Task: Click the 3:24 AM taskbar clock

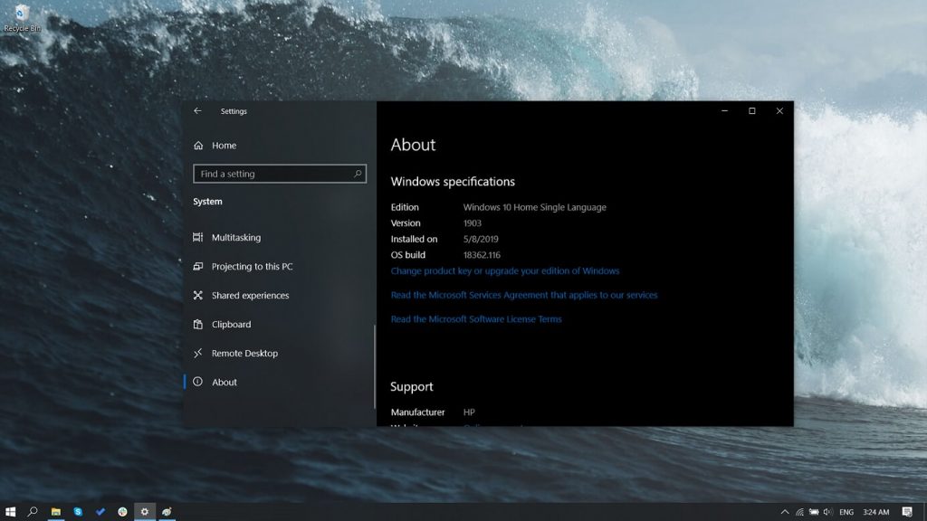Action: [x=876, y=512]
